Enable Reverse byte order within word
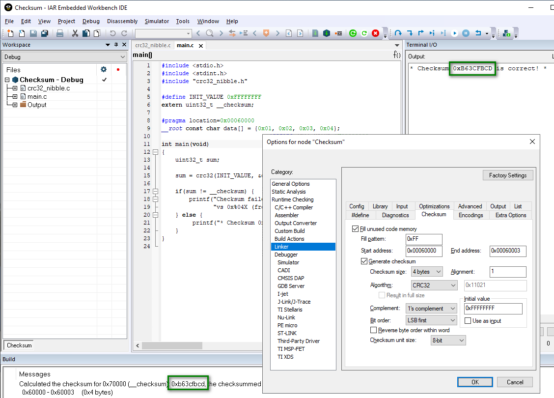Viewport: 554px width, 398px height. tap(374, 330)
